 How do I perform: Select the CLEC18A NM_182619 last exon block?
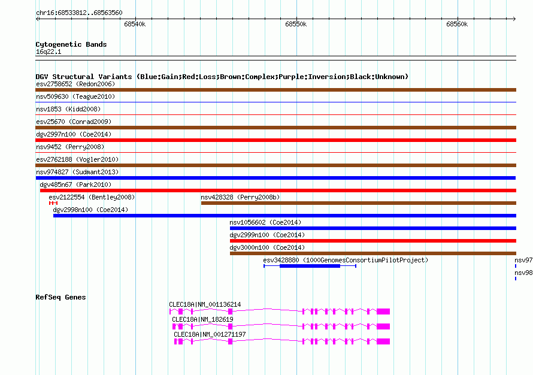(x=383, y=326)
